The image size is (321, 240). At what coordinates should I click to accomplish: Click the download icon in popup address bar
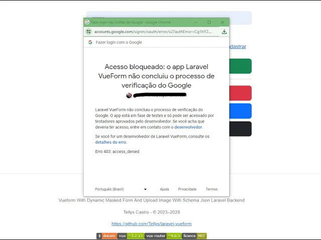[224, 31]
